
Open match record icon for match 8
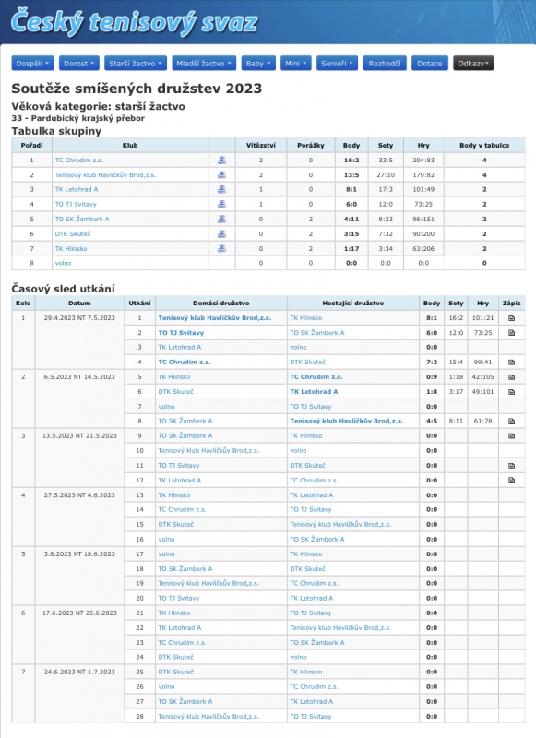tap(511, 422)
